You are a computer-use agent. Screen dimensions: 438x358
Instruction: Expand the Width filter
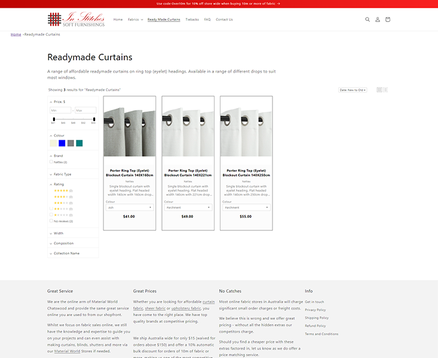pyautogui.click(x=56, y=233)
